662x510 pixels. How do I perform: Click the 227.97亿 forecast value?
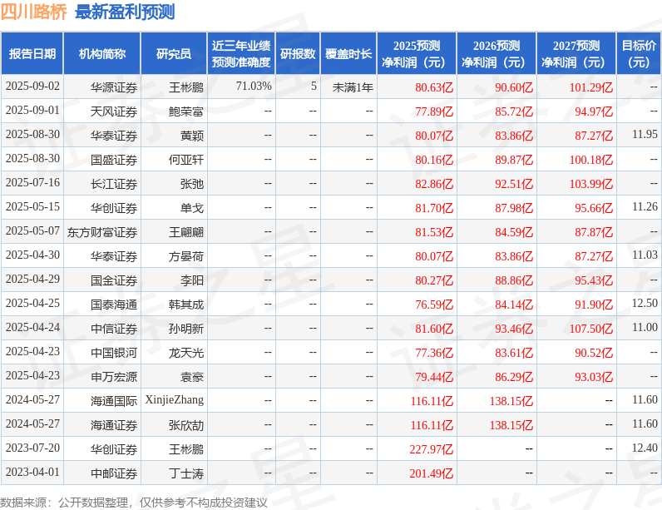point(431,449)
